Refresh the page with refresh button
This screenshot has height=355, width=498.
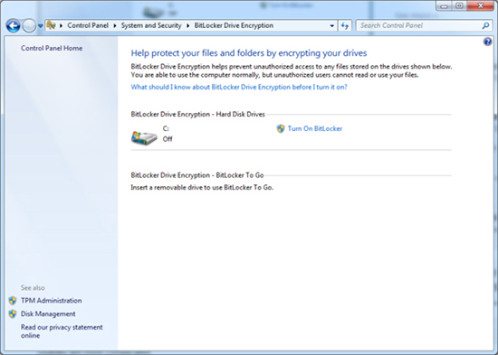pyautogui.click(x=345, y=25)
